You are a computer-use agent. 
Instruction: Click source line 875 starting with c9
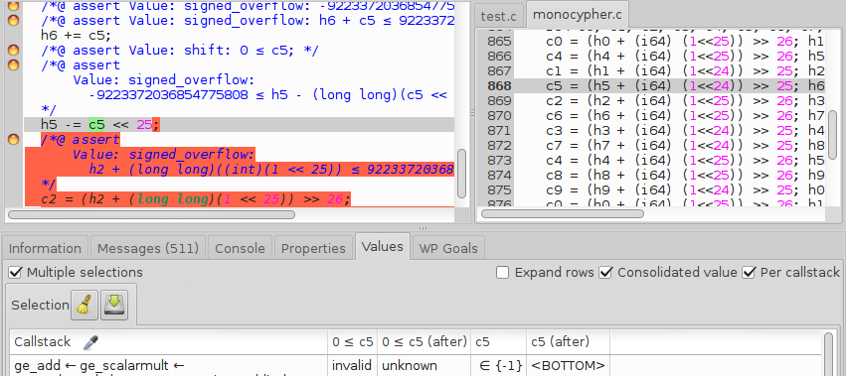pos(685,190)
